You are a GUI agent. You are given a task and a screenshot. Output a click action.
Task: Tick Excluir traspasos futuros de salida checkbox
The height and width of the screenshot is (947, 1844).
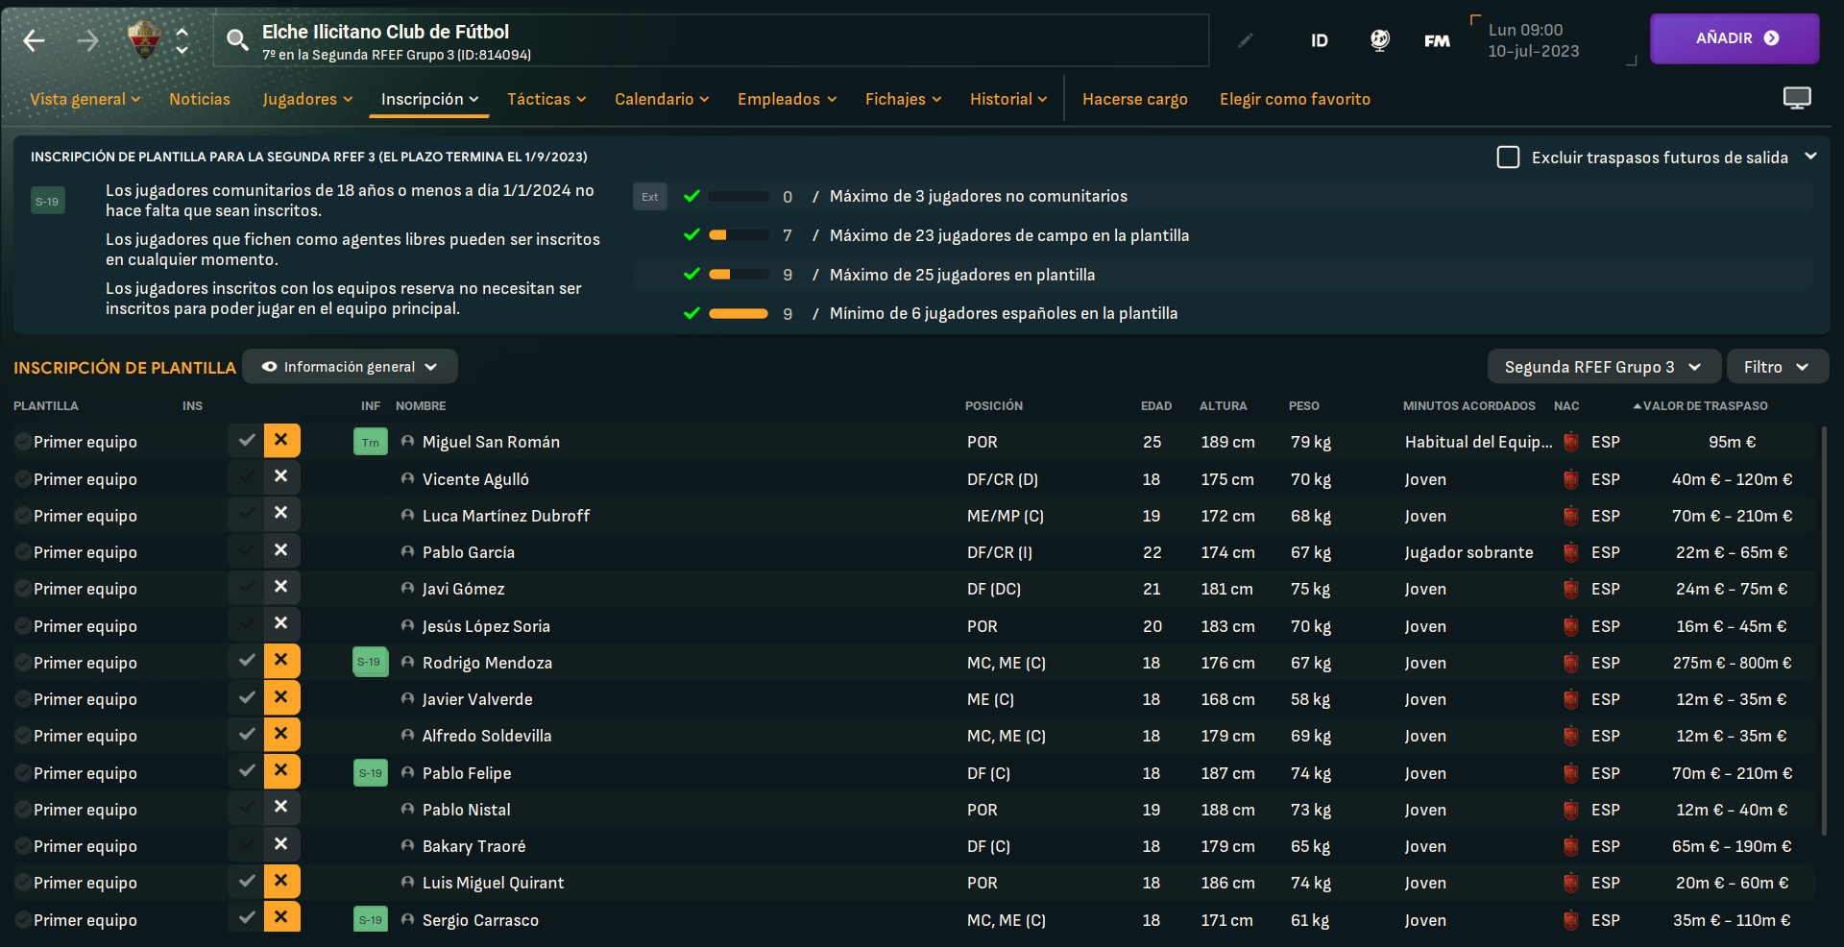1508,157
